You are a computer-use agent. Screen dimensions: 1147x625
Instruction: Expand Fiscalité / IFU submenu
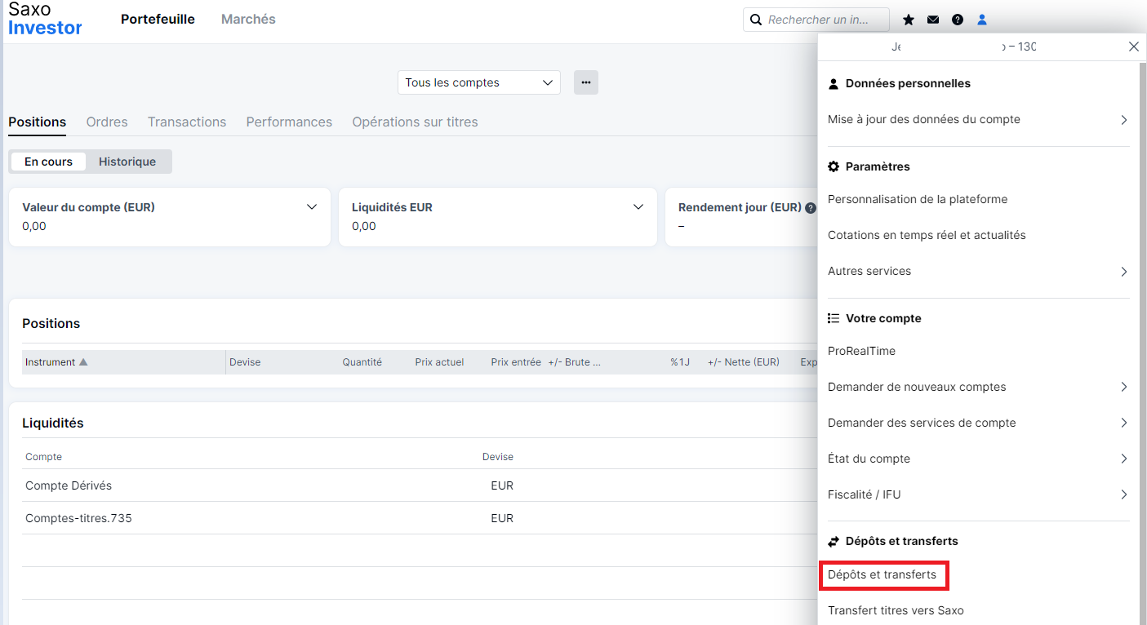[978, 494]
